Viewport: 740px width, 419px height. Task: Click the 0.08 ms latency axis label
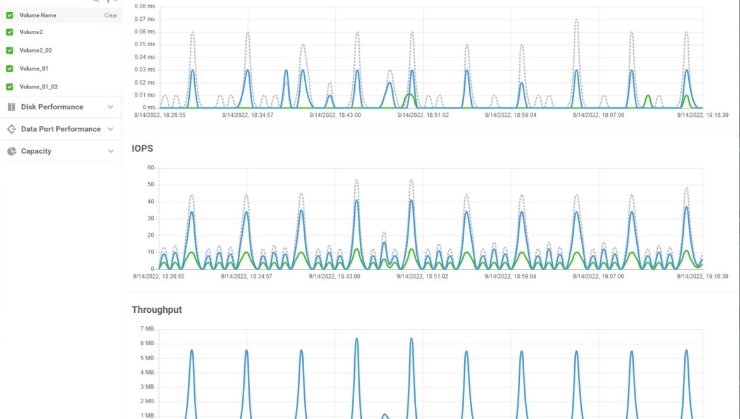tap(144, 6)
